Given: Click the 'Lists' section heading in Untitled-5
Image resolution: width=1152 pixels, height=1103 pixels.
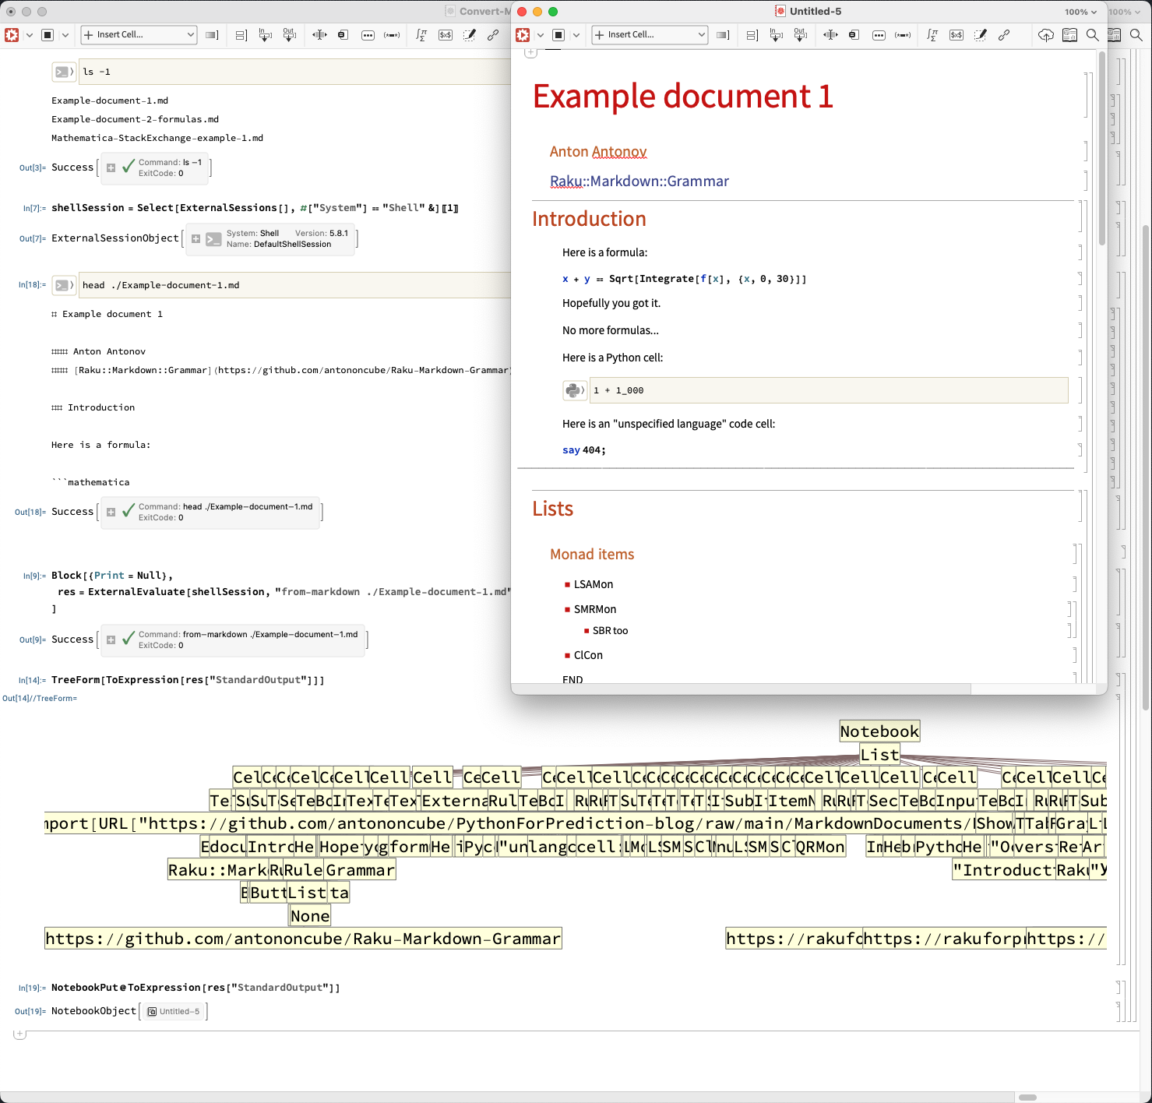Looking at the screenshot, I should tap(552, 509).
